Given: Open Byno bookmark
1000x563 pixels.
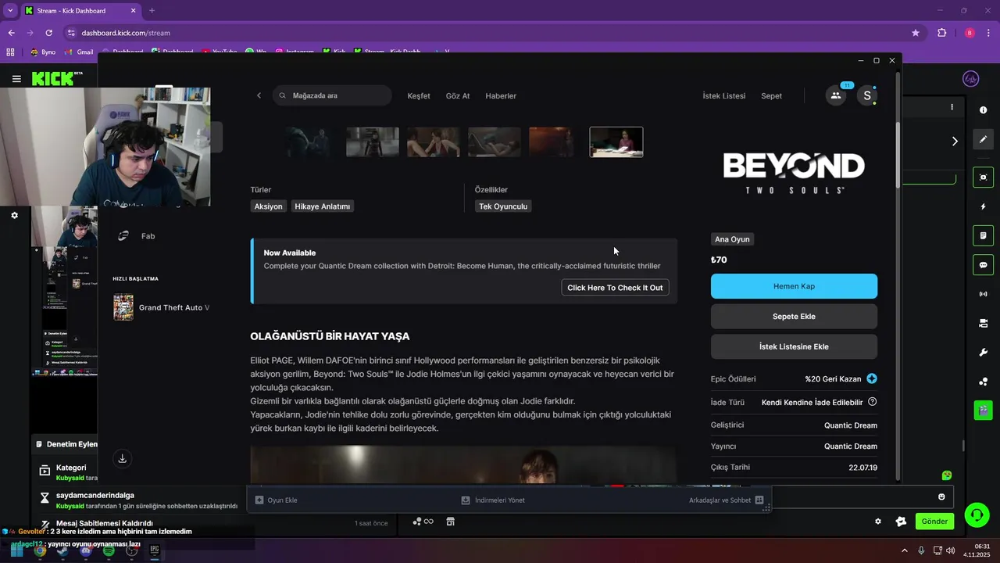Looking at the screenshot, I should pyautogui.click(x=42, y=52).
